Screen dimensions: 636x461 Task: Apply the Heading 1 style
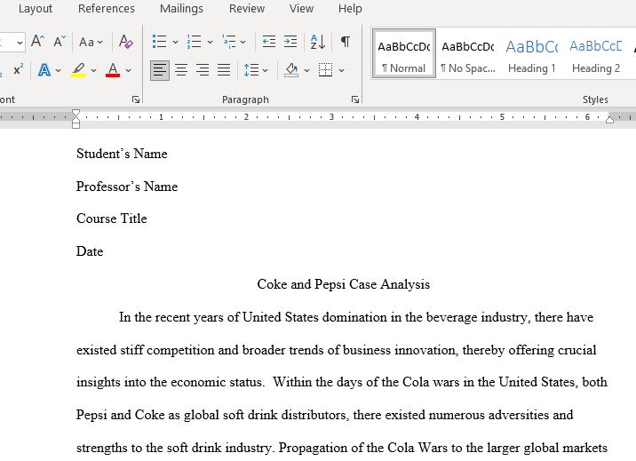click(x=532, y=53)
